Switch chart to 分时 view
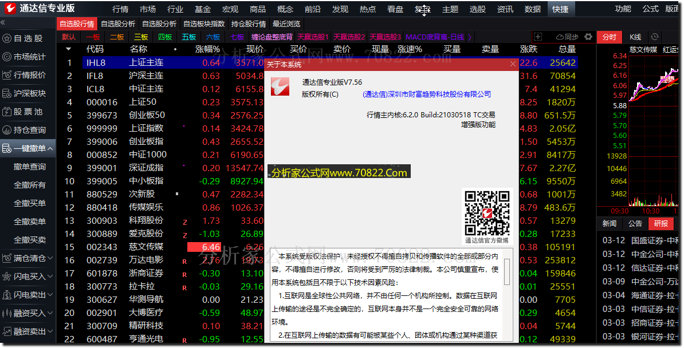The height and width of the screenshot is (348, 684). click(x=610, y=37)
